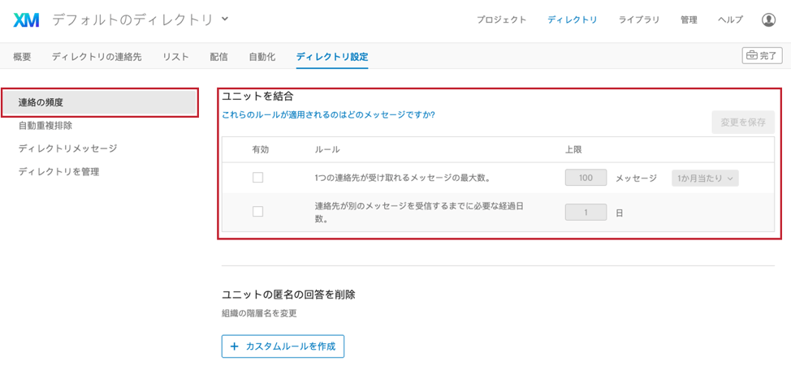Switch to the 概要 tab
791x370 pixels.
point(22,57)
